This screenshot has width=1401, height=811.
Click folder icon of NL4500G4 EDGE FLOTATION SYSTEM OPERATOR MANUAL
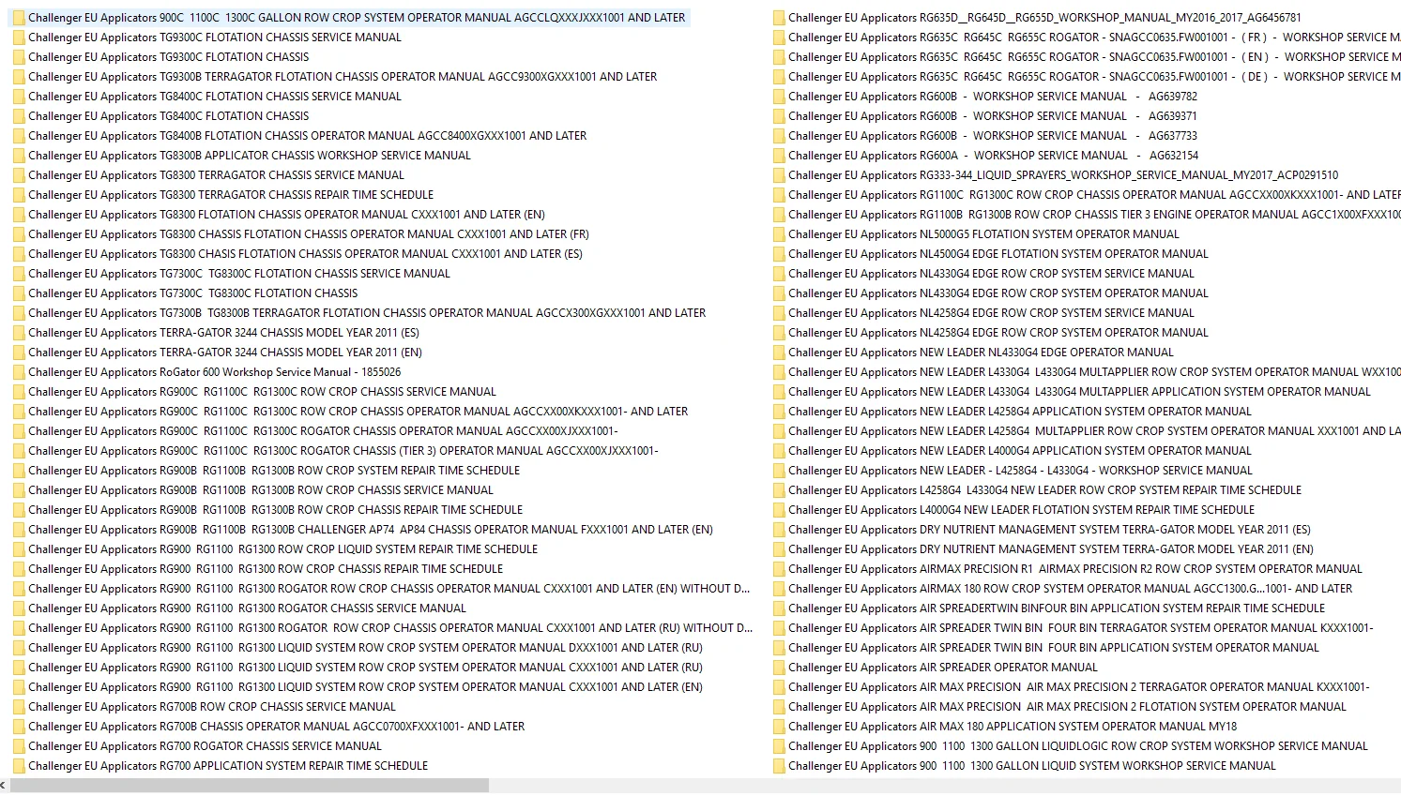tap(779, 254)
